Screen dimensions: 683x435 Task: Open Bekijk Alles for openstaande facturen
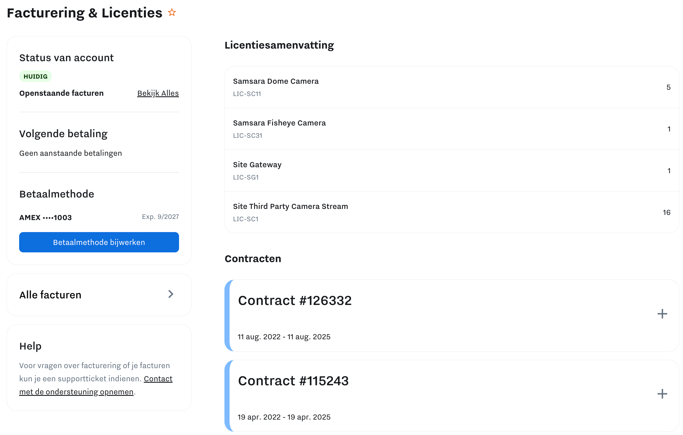[158, 93]
